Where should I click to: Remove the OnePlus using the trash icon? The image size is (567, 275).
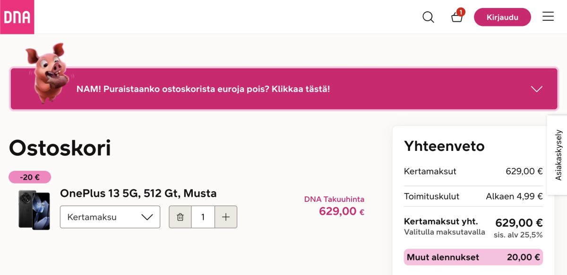[180, 217]
